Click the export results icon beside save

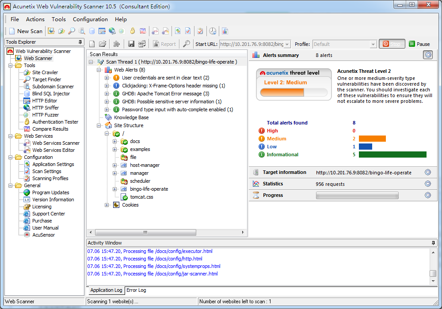pyautogui.click(x=142, y=44)
